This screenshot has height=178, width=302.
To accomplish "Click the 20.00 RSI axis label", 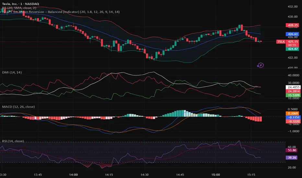I will pos(292,167).
